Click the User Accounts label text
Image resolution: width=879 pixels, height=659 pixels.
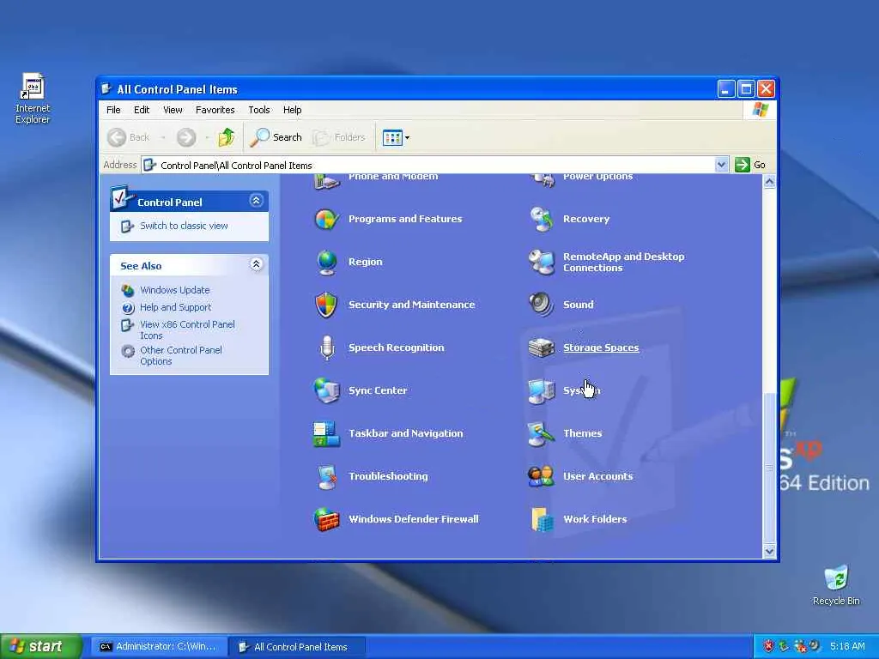(x=597, y=476)
